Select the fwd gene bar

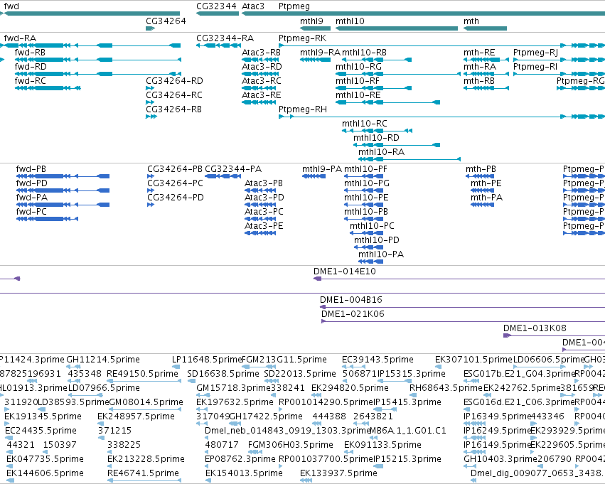pos(92,14)
